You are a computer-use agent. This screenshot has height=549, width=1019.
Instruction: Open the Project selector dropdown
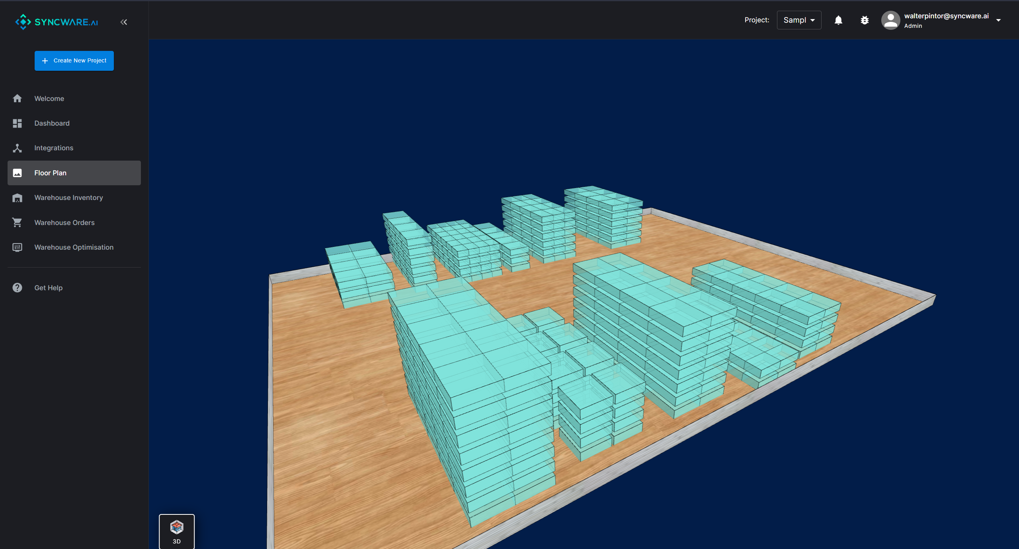[x=799, y=20]
